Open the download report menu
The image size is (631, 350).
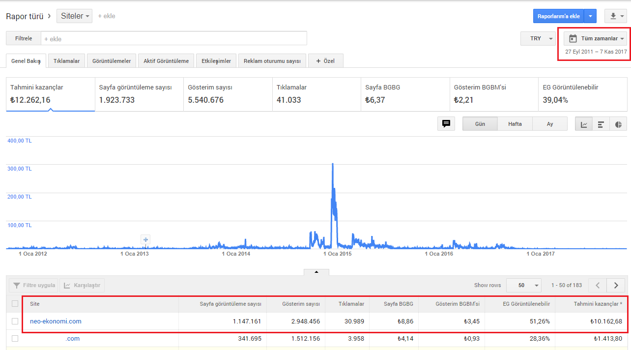[616, 16]
